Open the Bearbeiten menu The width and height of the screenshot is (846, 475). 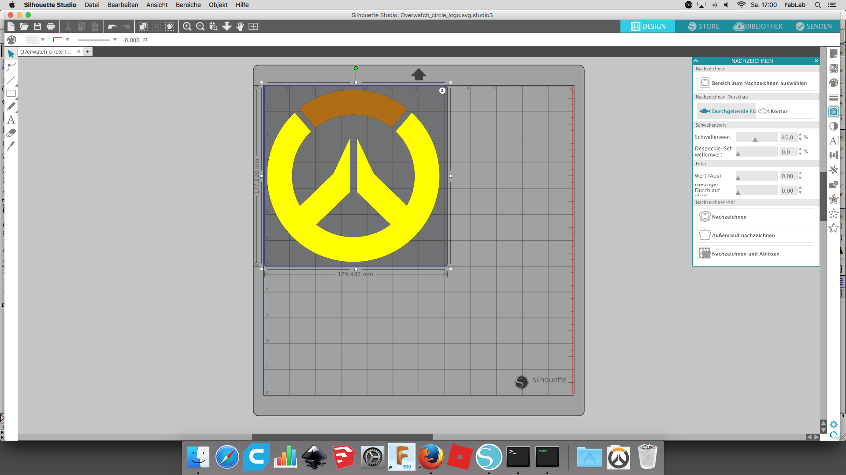tap(122, 5)
